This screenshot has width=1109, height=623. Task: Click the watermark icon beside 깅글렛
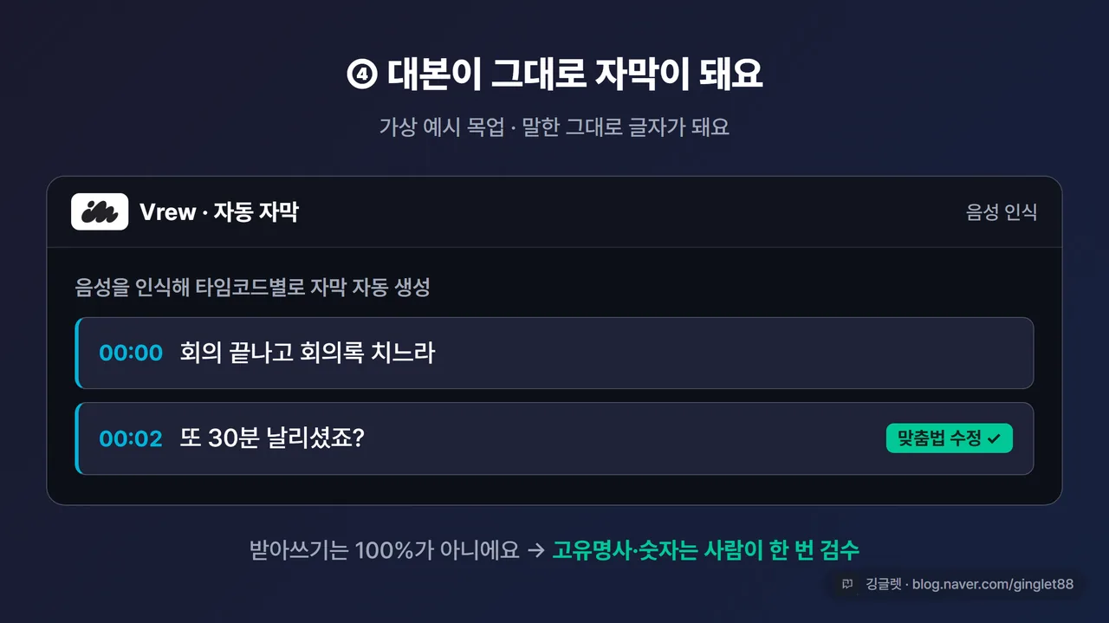point(847,584)
